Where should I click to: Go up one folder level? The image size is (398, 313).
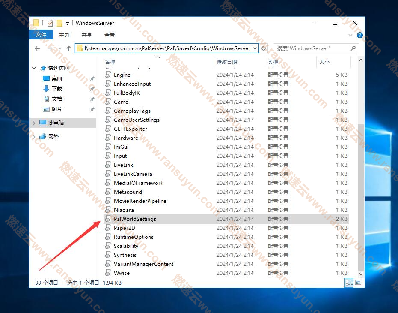pyautogui.click(x=69, y=48)
